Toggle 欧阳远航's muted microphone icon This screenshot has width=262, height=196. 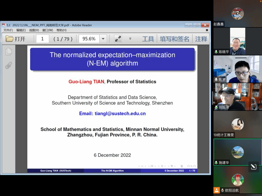[x=223, y=190]
